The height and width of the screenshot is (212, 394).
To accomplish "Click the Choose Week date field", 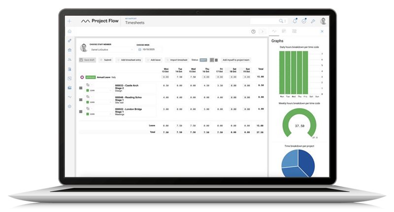I will 149,50.
